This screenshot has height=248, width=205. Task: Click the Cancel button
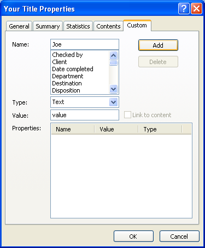pos(179,237)
